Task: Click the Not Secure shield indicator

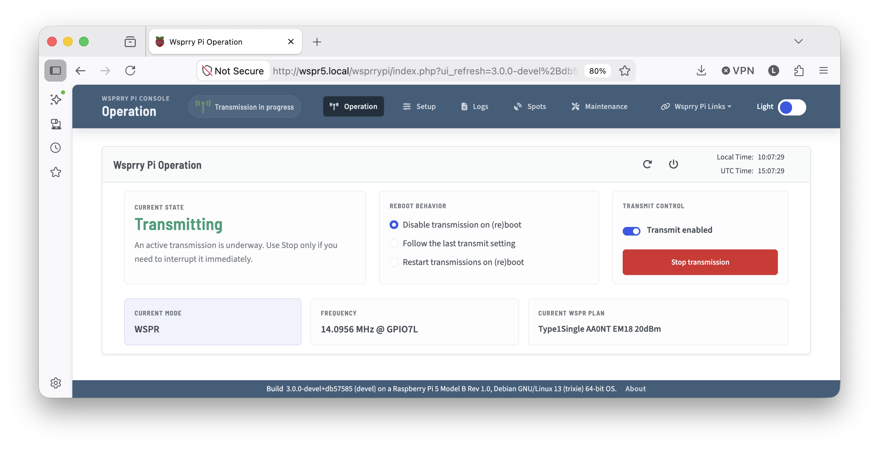Action: (x=233, y=71)
